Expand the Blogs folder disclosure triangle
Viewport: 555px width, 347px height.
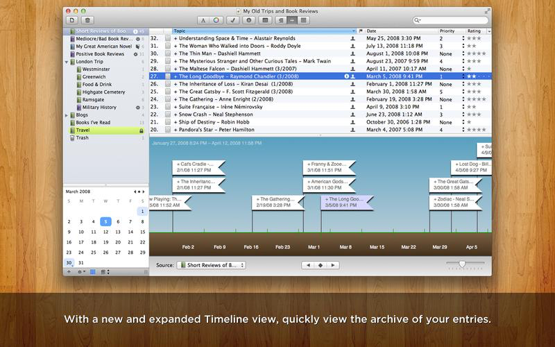pyautogui.click(x=67, y=115)
